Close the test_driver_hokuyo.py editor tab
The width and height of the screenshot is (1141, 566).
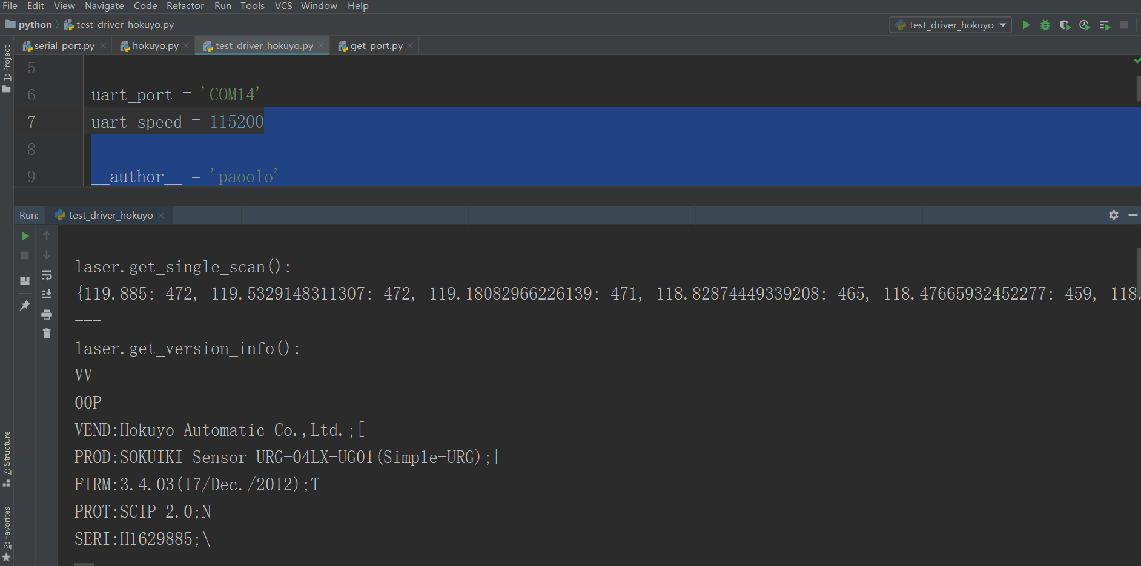[321, 45]
